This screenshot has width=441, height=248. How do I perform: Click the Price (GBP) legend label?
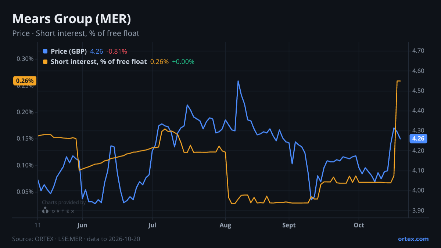pyautogui.click(x=69, y=51)
